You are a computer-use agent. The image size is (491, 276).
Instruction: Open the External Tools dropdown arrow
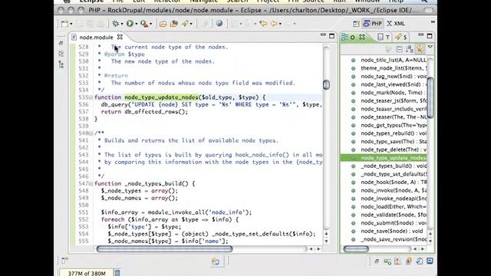coord(150,24)
